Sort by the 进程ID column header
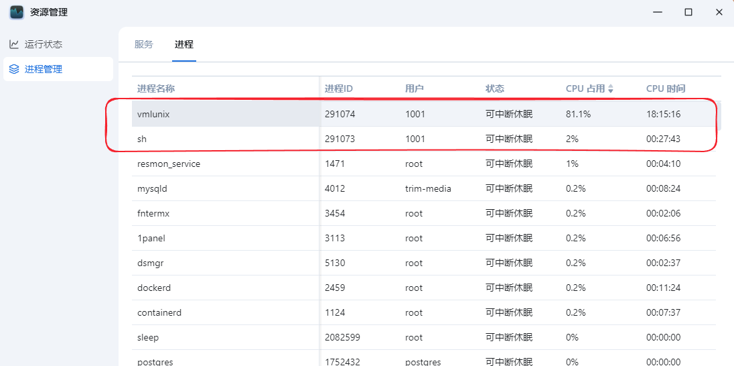Image resolution: width=734 pixels, height=366 pixels. click(x=339, y=88)
